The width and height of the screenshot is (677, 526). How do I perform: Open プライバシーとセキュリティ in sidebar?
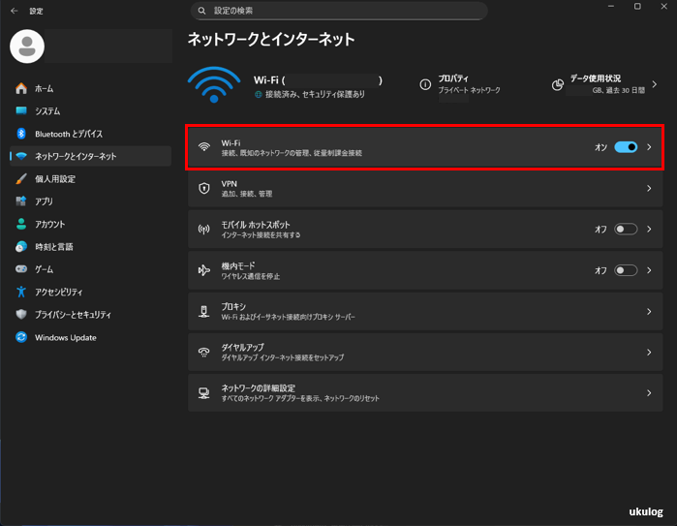coord(73,315)
